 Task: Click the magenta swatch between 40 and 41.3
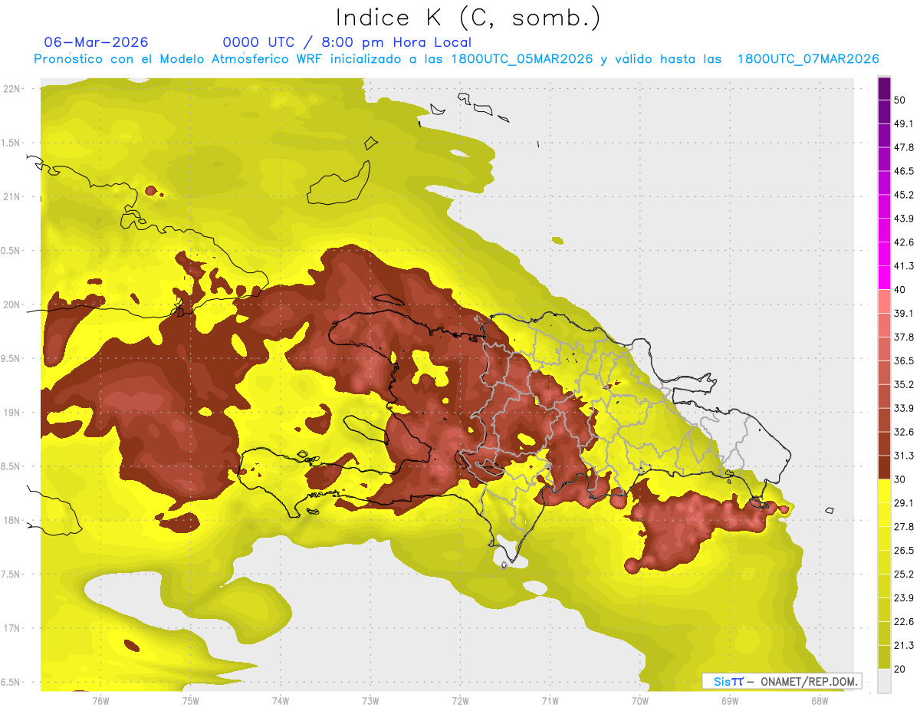pyautogui.click(x=884, y=278)
